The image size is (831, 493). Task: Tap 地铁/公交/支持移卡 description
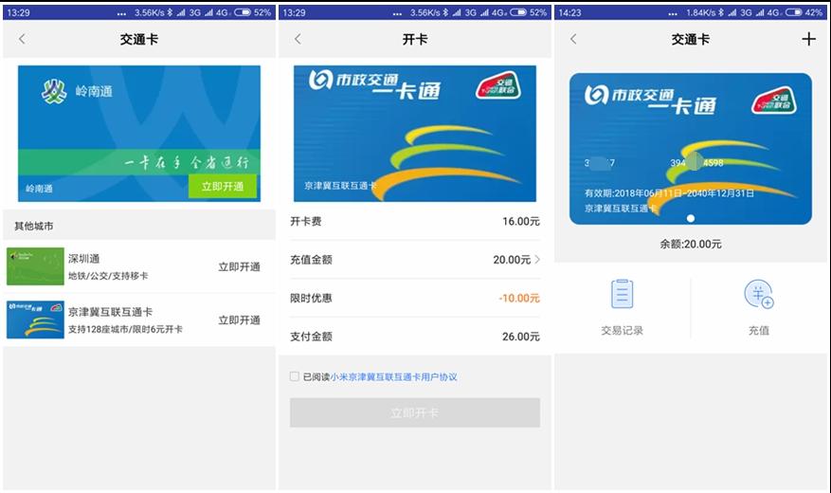click(x=108, y=276)
